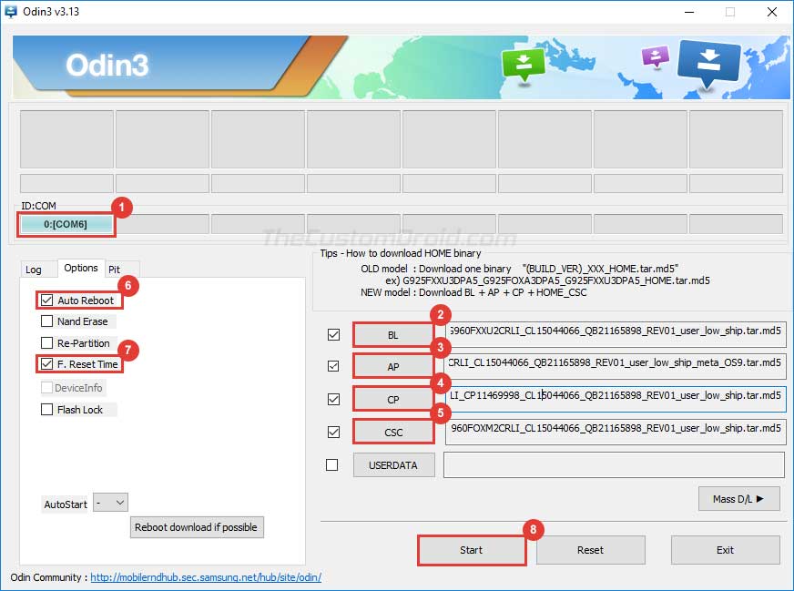Click the Odin3 app icon in title bar
Image resolution: width=794 pixels, height=591 pixels.
[10, 11]
